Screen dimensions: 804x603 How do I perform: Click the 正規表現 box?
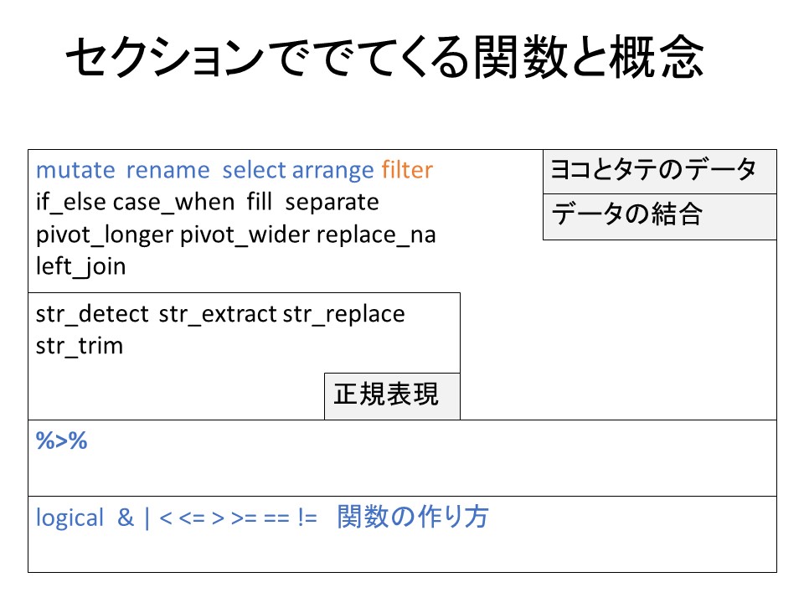pos(391,395)
